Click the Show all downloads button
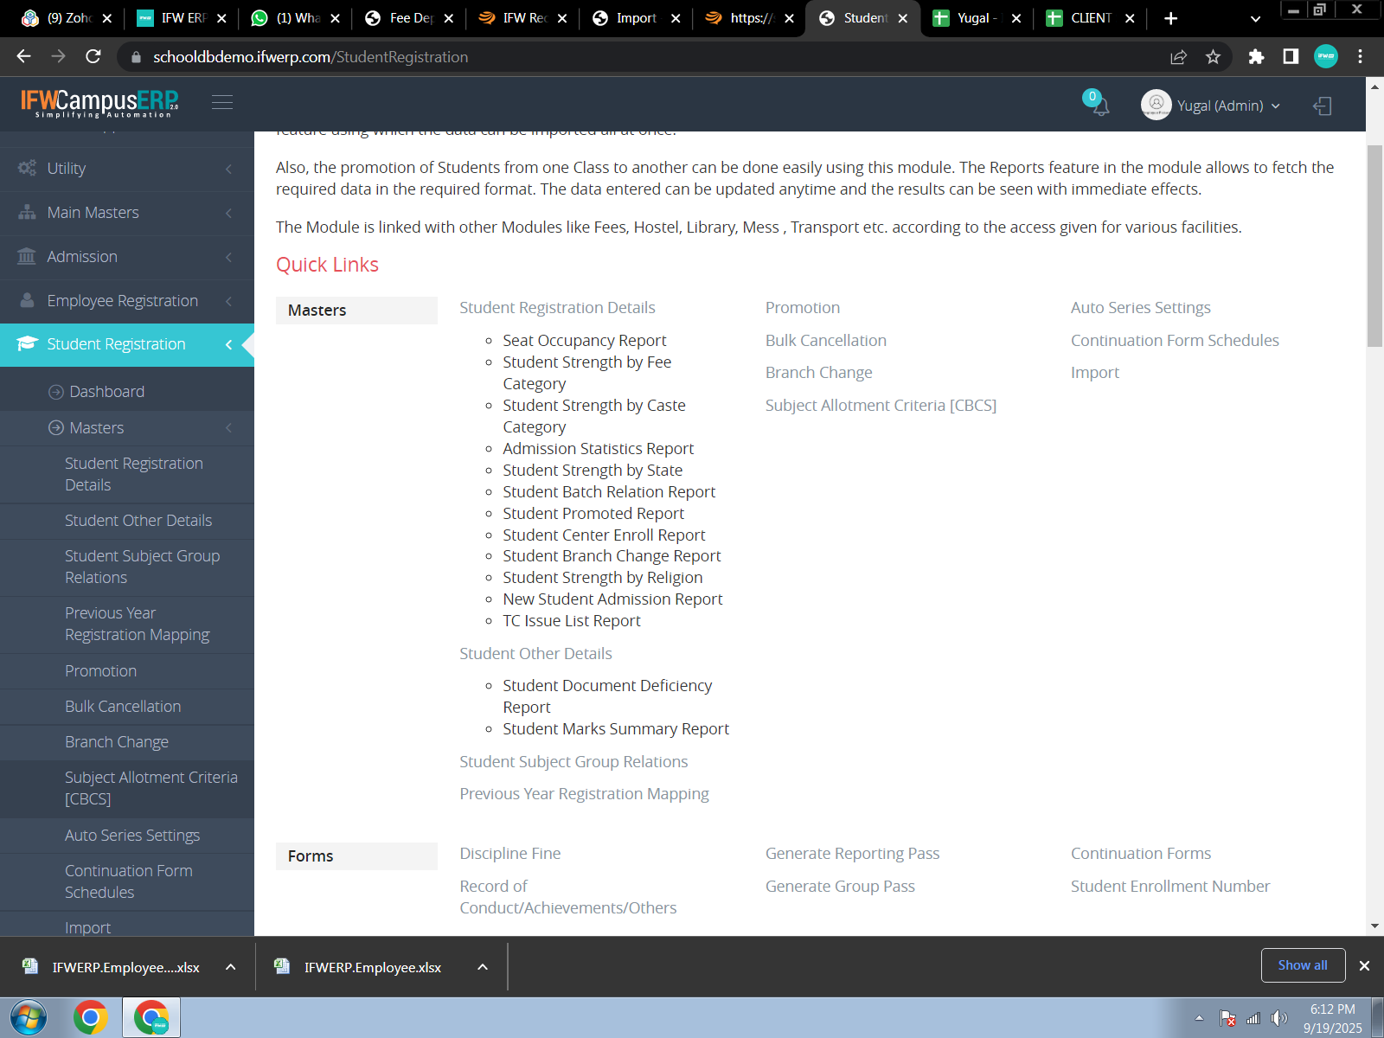The width and height of the screenshot is (1384, 1038). click(1303, 965)
